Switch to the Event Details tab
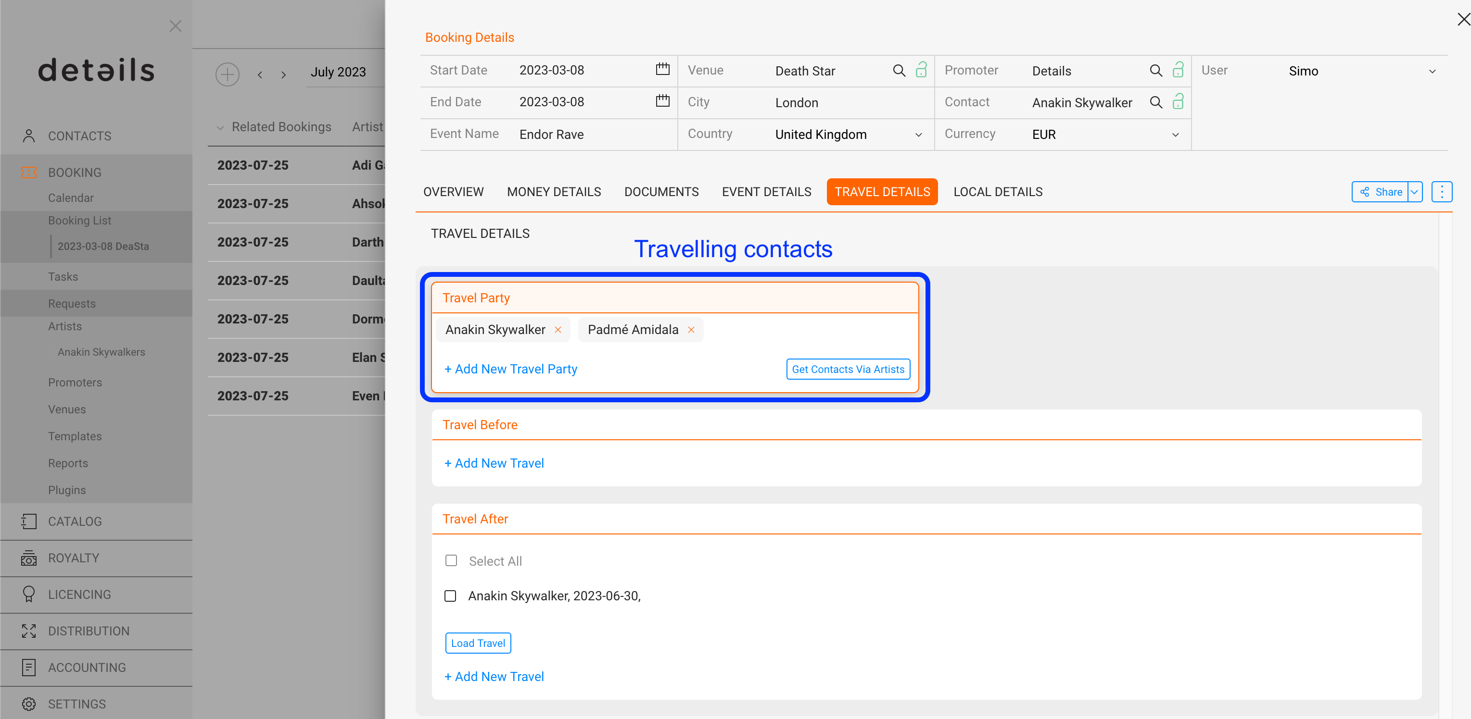 click(766, 192)
